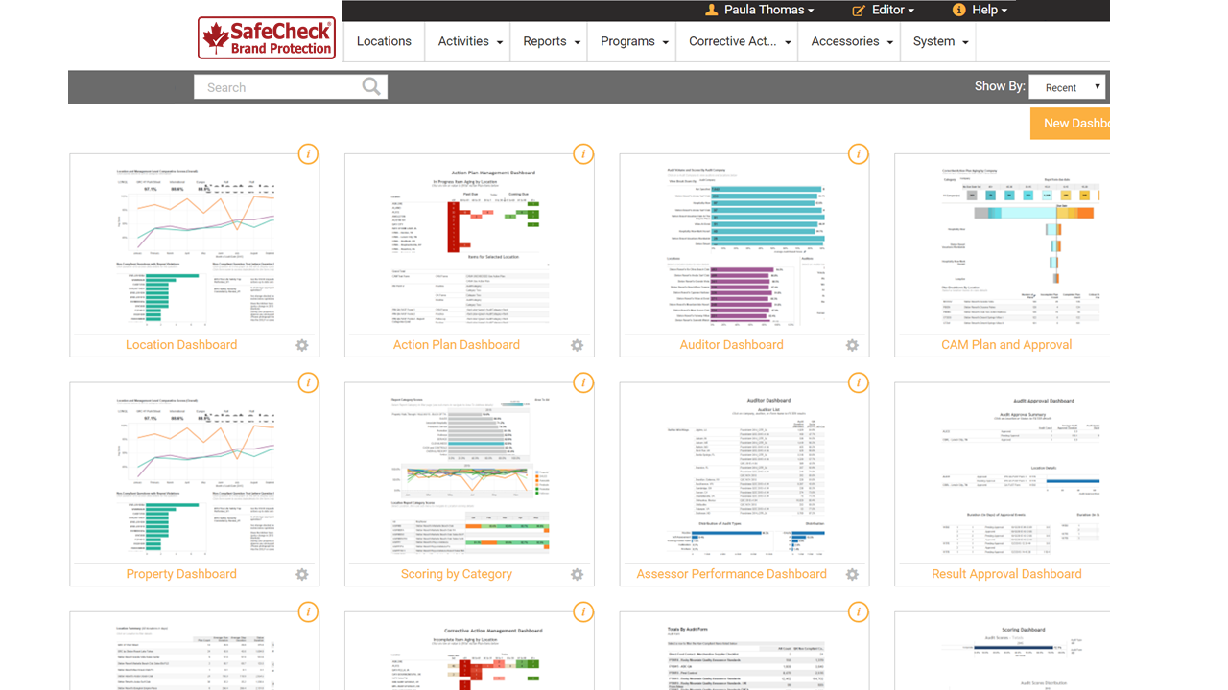Click the info icon on Auditor Dashboard
The width and height of the screenshot is (1228, 690).
click(x=859, y=153)
